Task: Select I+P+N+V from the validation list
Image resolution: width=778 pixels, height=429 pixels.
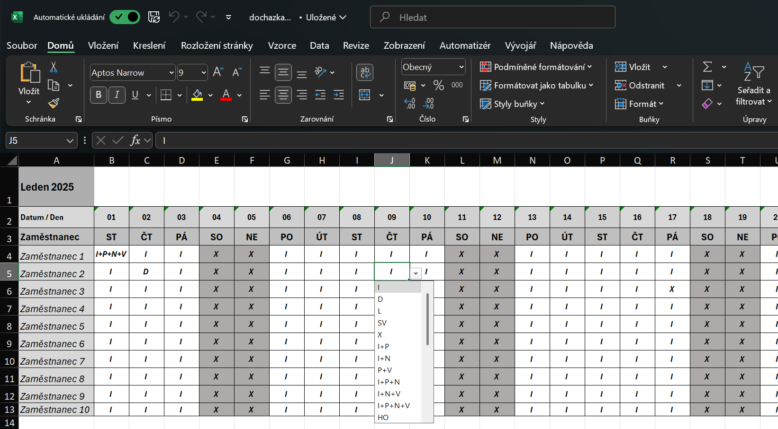Action: point(394,406)
